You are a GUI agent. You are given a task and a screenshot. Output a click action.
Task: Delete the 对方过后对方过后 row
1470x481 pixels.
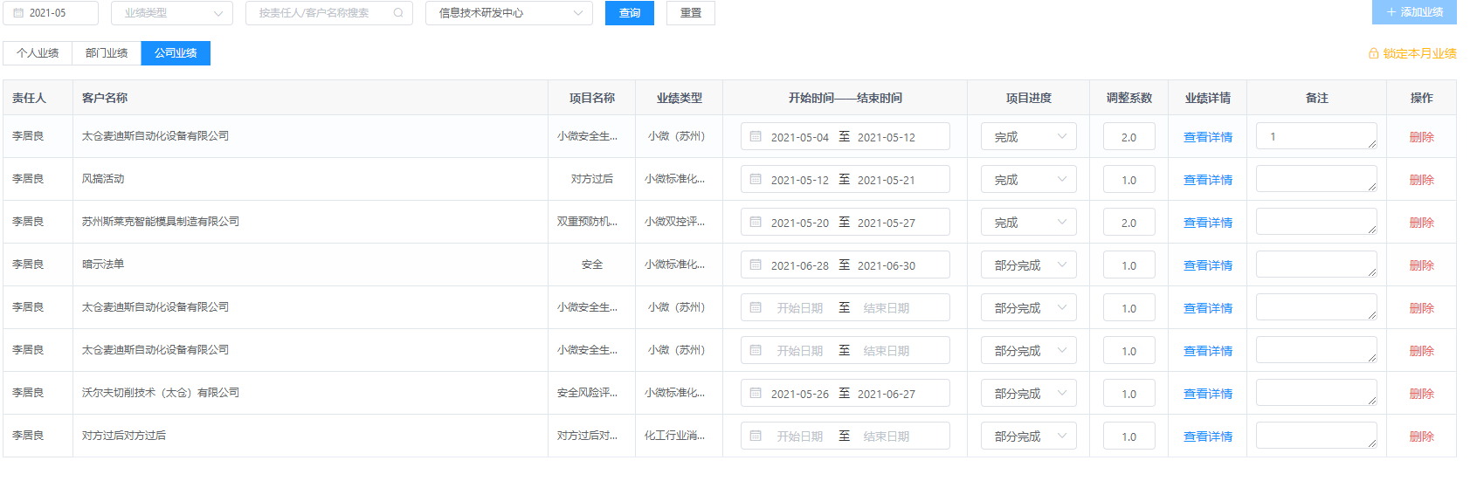(x=1422, y=436)
